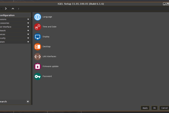Open the Time and Date icon
Viewport: 169px width, 113px height.
(x=38, y=27)
